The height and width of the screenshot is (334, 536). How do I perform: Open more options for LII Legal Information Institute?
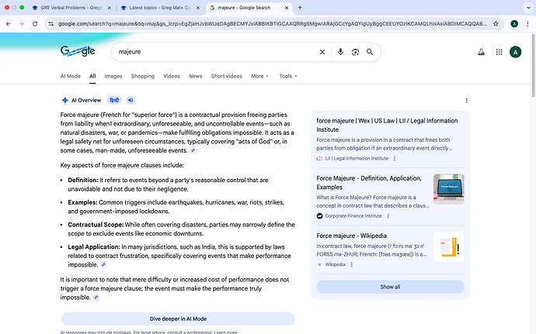tap(395, 159)
